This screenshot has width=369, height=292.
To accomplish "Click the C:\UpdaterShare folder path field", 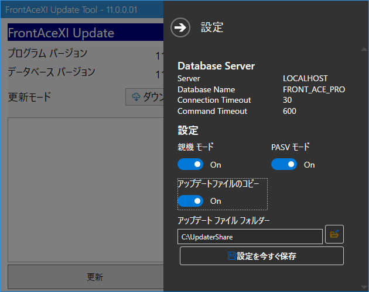I will pyautogui.click(x=250, y=237).
